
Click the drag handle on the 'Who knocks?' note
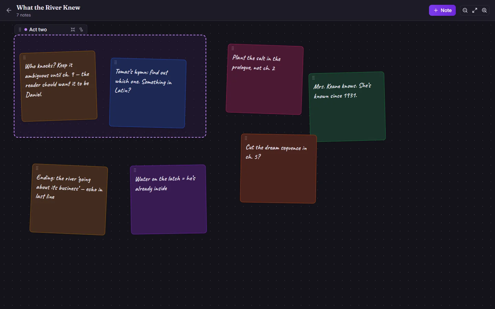(24, 58)
